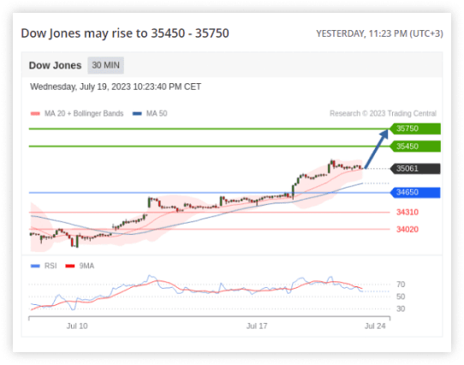Click the blue RSI legend swatch
Image resolution: width=464 pixels, height=365 pixels.
35,266
